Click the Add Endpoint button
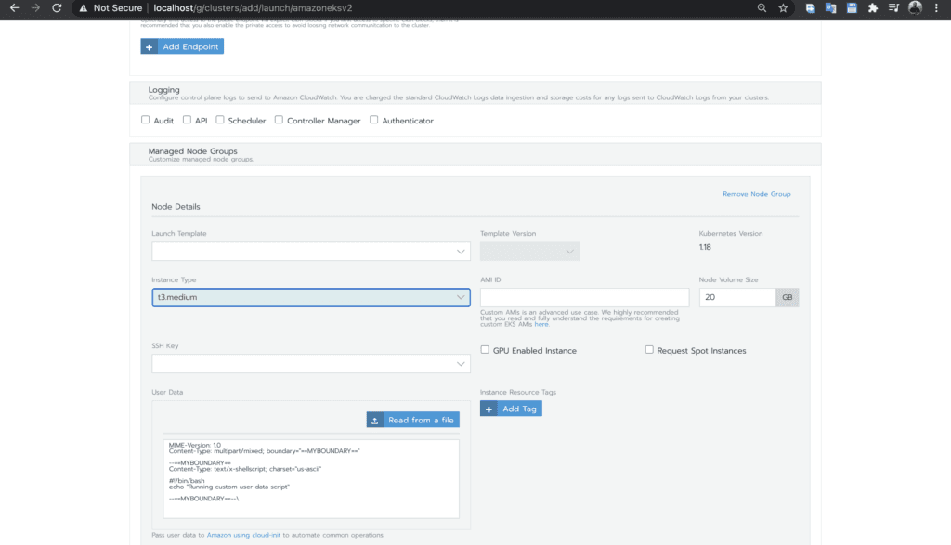 pyautogui.click(x=182, y=46)
